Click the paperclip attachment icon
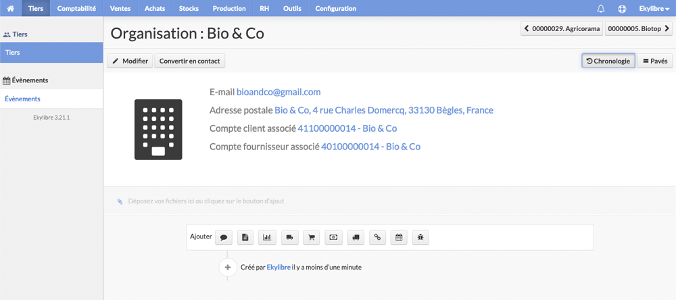Screen dimensions: 676x300 coord(120,201)
